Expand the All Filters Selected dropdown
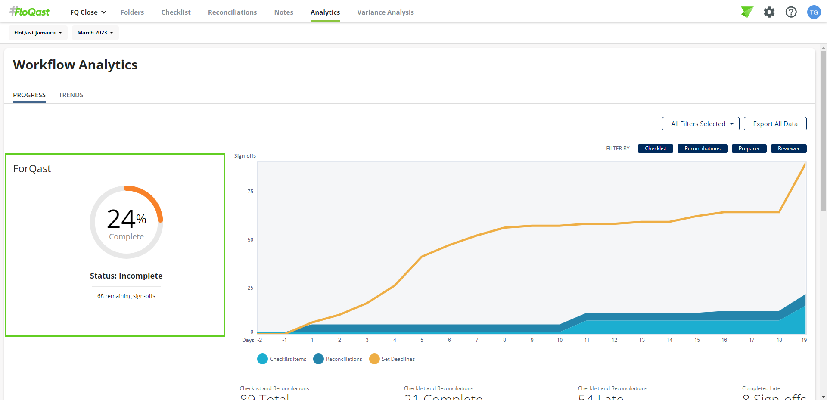Viewport: 827px width, 400px height. (x=701, y=124)
